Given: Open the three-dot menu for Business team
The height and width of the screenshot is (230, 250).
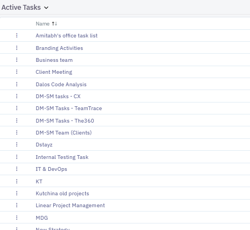Looking at the screenshot, I should pyautogui.click(x=17, y=60).
